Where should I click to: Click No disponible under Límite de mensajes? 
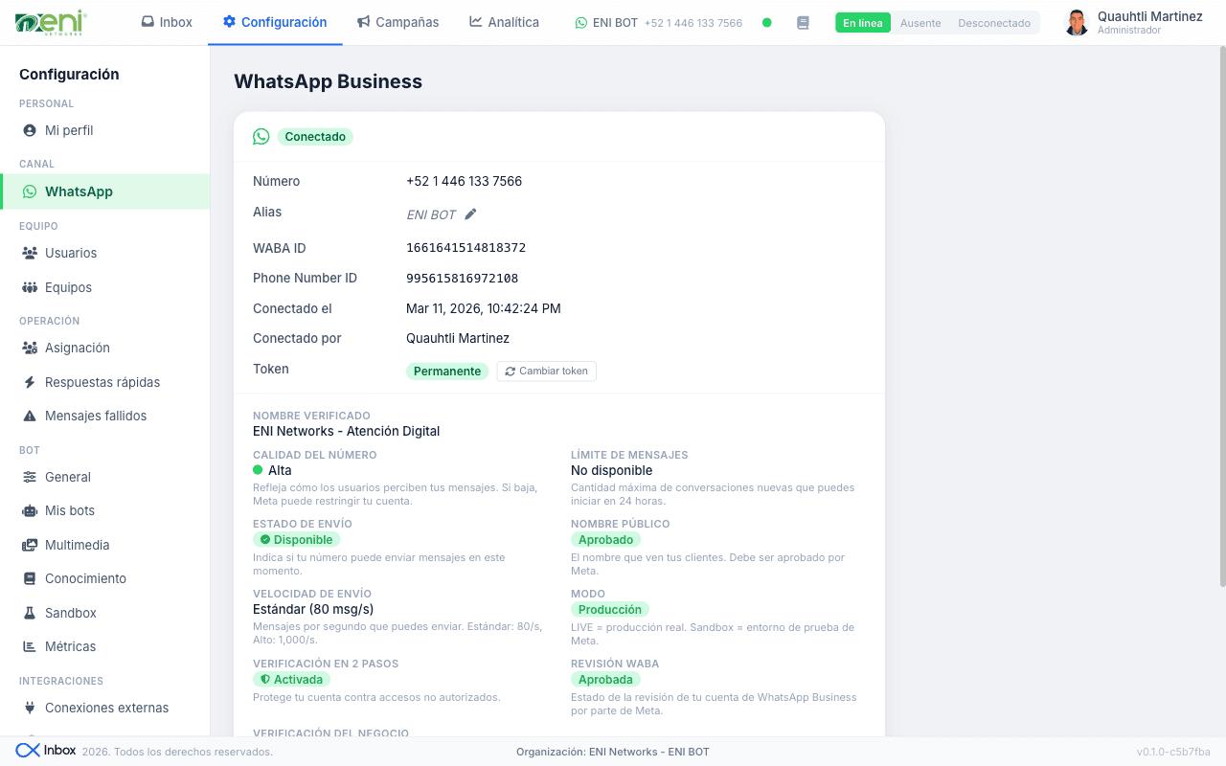(612, 470)
